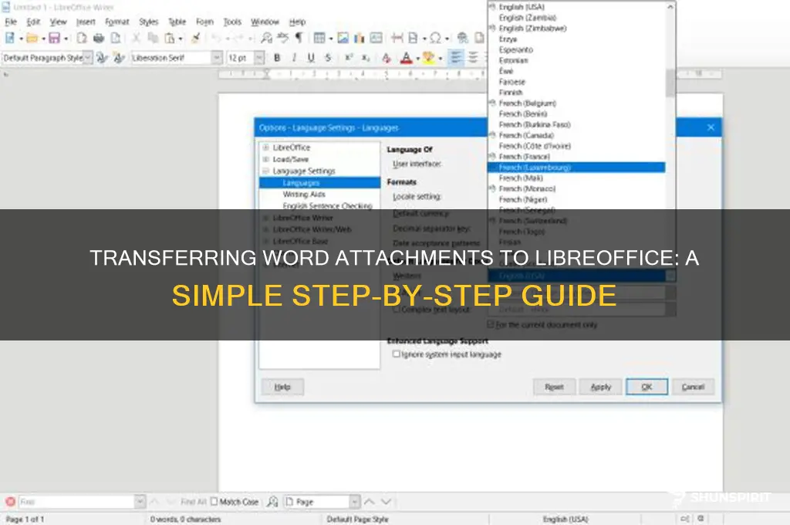
Task: Open Default Paragraph Style dropdown
Action: pos(88,58)
